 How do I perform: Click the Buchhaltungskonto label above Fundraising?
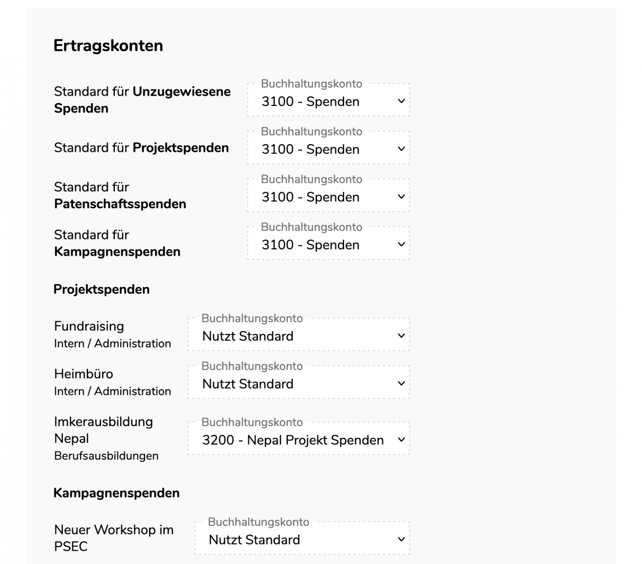[x=252, y=318]
